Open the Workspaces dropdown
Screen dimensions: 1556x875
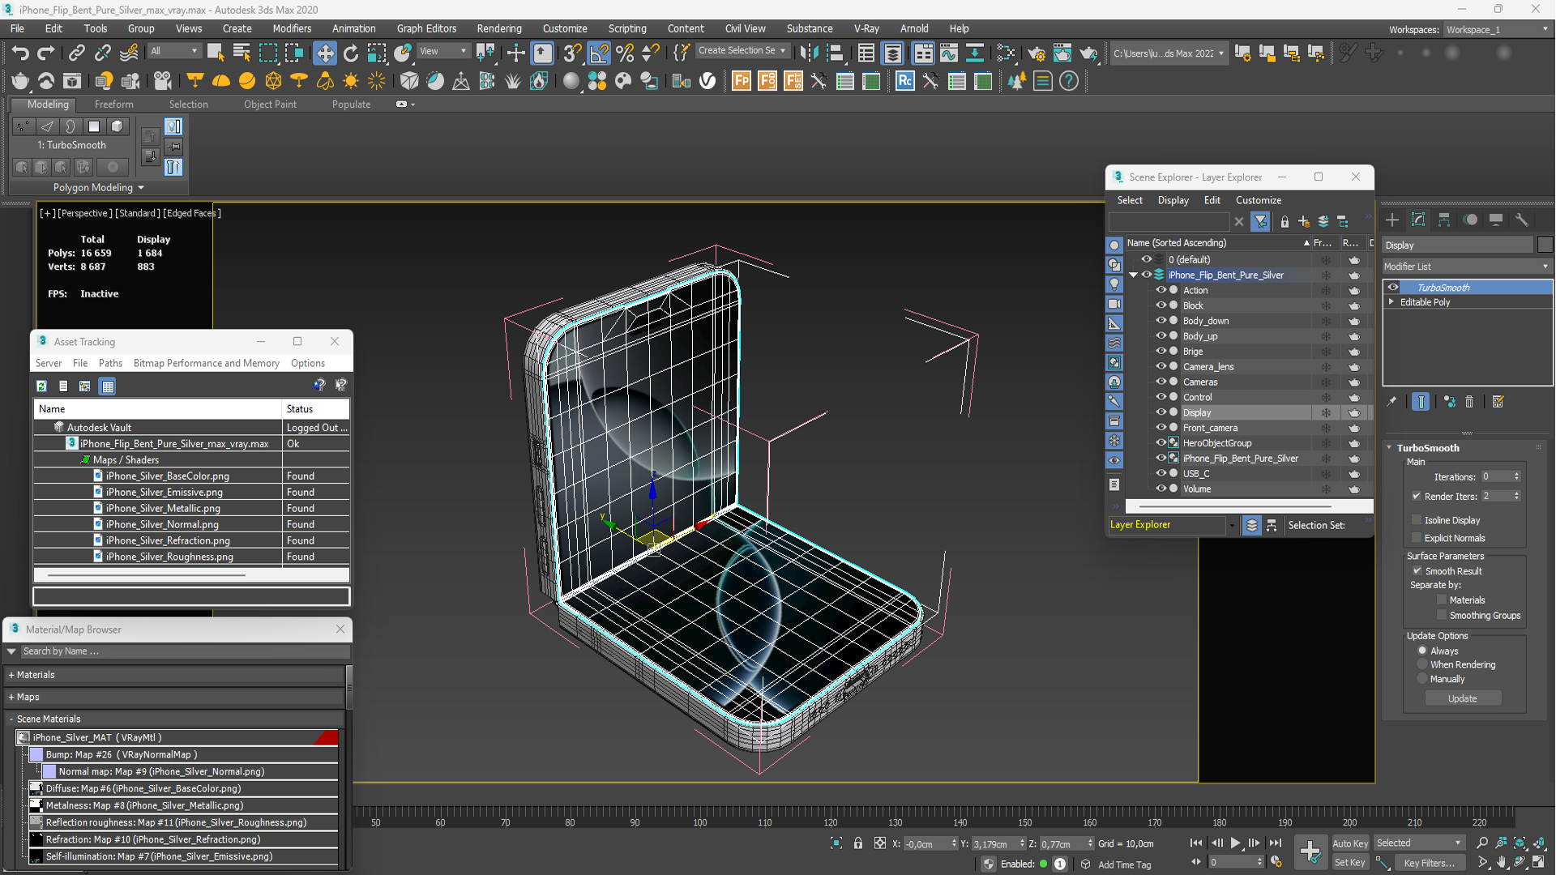tap(1497, 30)
